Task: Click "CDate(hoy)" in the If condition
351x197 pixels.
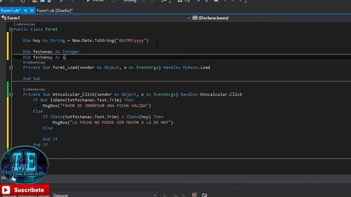Action: pos(139,117)
